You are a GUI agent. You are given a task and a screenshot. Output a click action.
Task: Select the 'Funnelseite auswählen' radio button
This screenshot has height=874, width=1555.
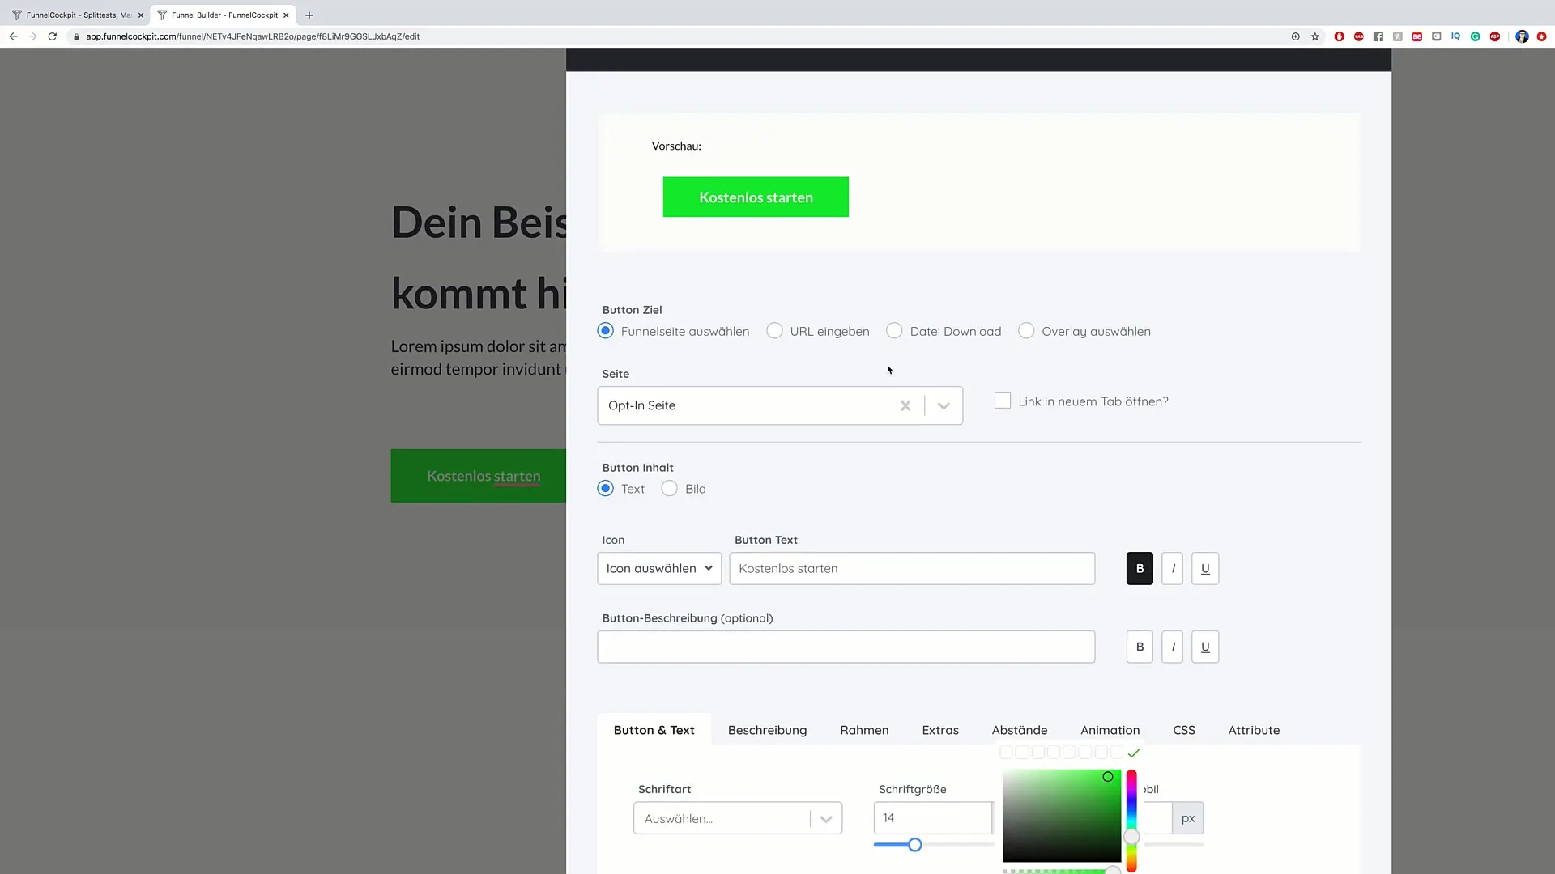606,331
